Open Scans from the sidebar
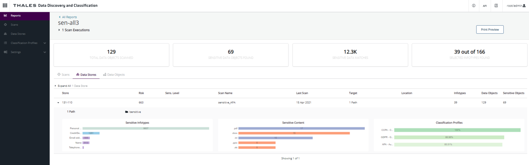The width and height of the screenshot is (529, 165). (14, 25)
